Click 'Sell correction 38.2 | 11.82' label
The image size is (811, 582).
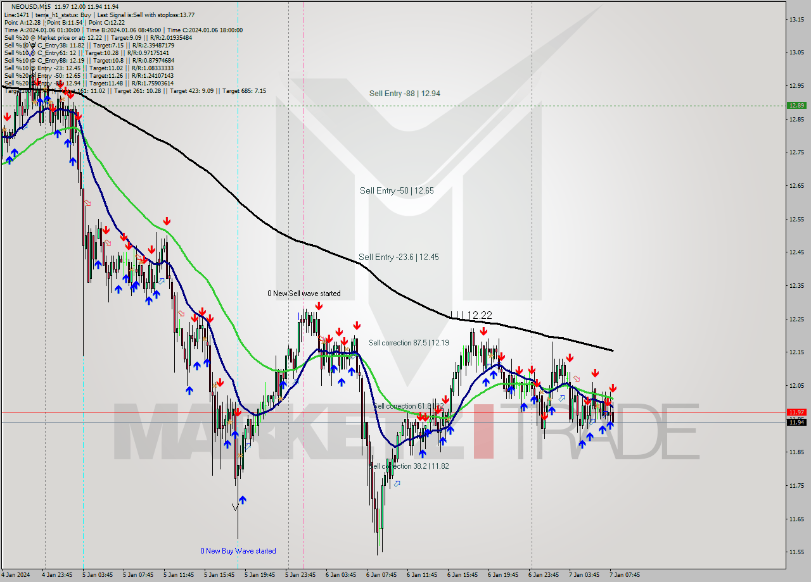409,466
